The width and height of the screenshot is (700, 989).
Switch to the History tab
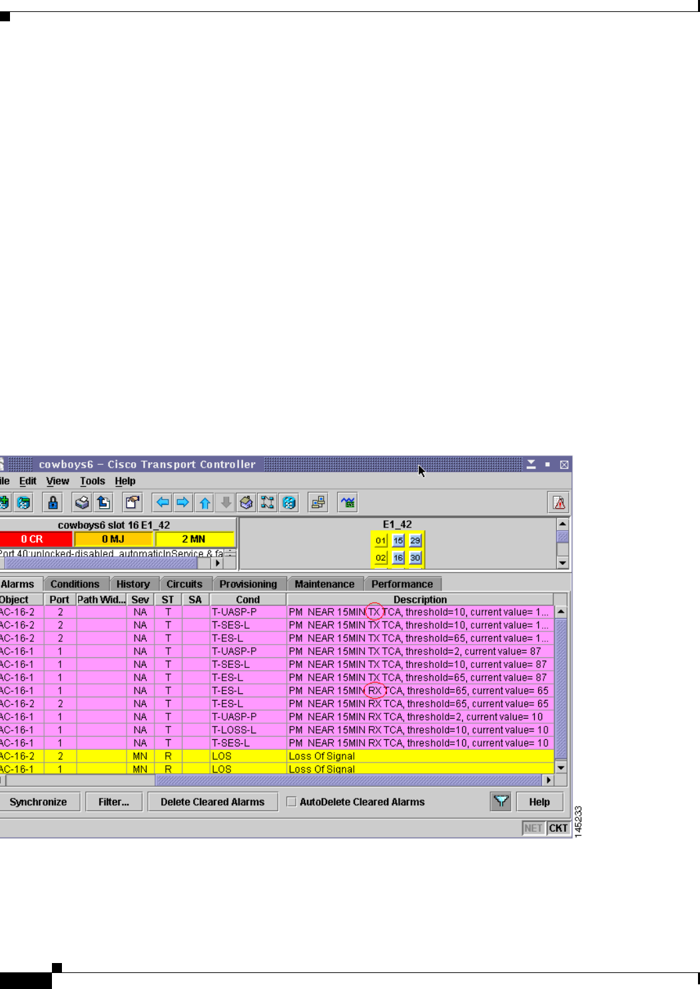pyautogui.click(x=133, y=584)
